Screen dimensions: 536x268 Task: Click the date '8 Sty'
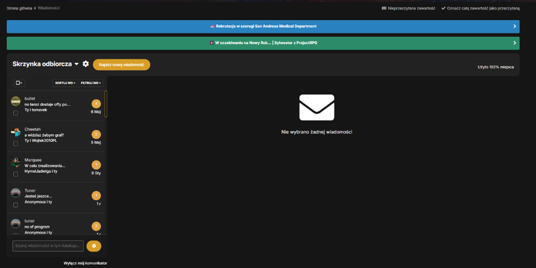[96, 173]
